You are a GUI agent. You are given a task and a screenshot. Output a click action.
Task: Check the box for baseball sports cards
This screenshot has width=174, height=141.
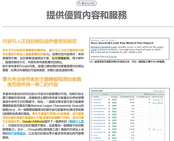click(x=92, y=123)
